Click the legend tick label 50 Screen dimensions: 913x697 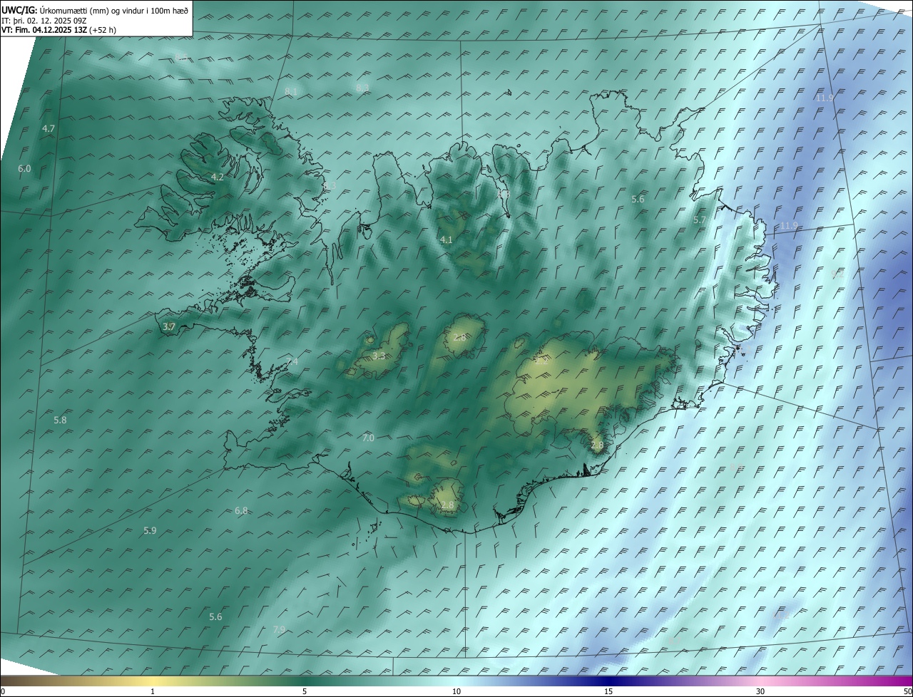point(907,691)
